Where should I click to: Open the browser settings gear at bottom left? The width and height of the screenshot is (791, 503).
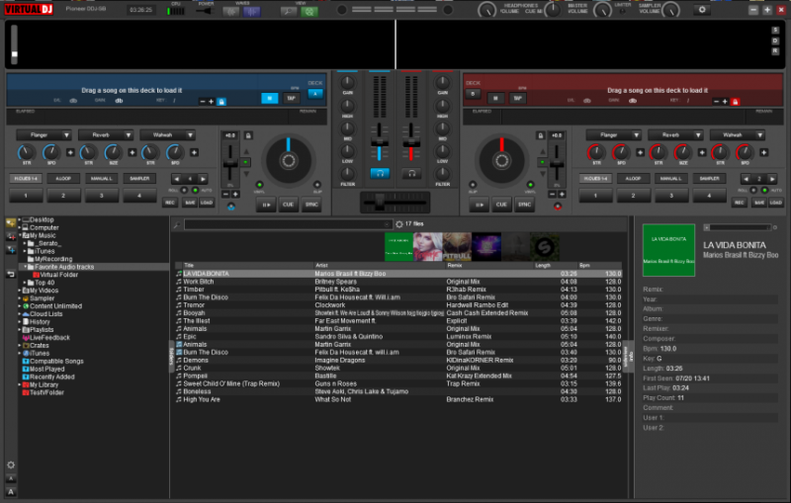(11, 464)
